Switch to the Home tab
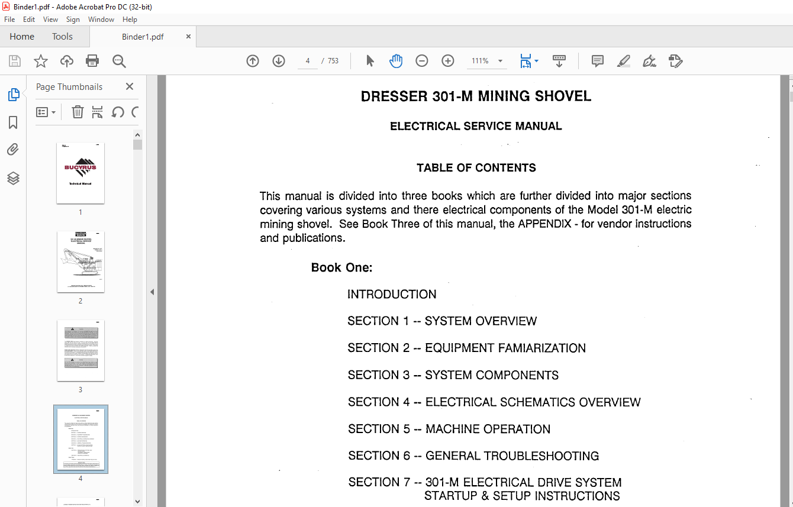Viewport: 793px width, 507px height. point(22,37)
